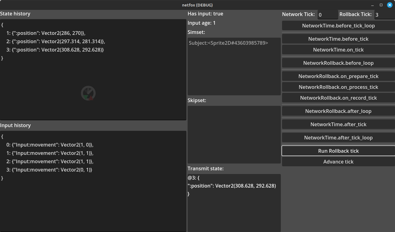The width and height of the screenshot is (395, 232).
Task: Click state history row for tick 3
Action: click(x=55, y=50)
